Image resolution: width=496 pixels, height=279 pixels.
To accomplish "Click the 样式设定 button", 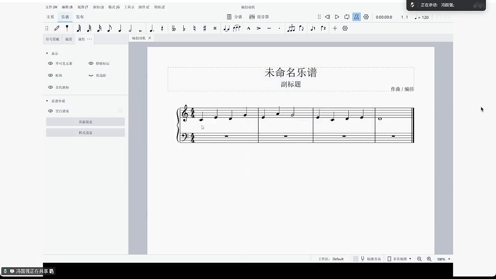I will pos(85,133).
